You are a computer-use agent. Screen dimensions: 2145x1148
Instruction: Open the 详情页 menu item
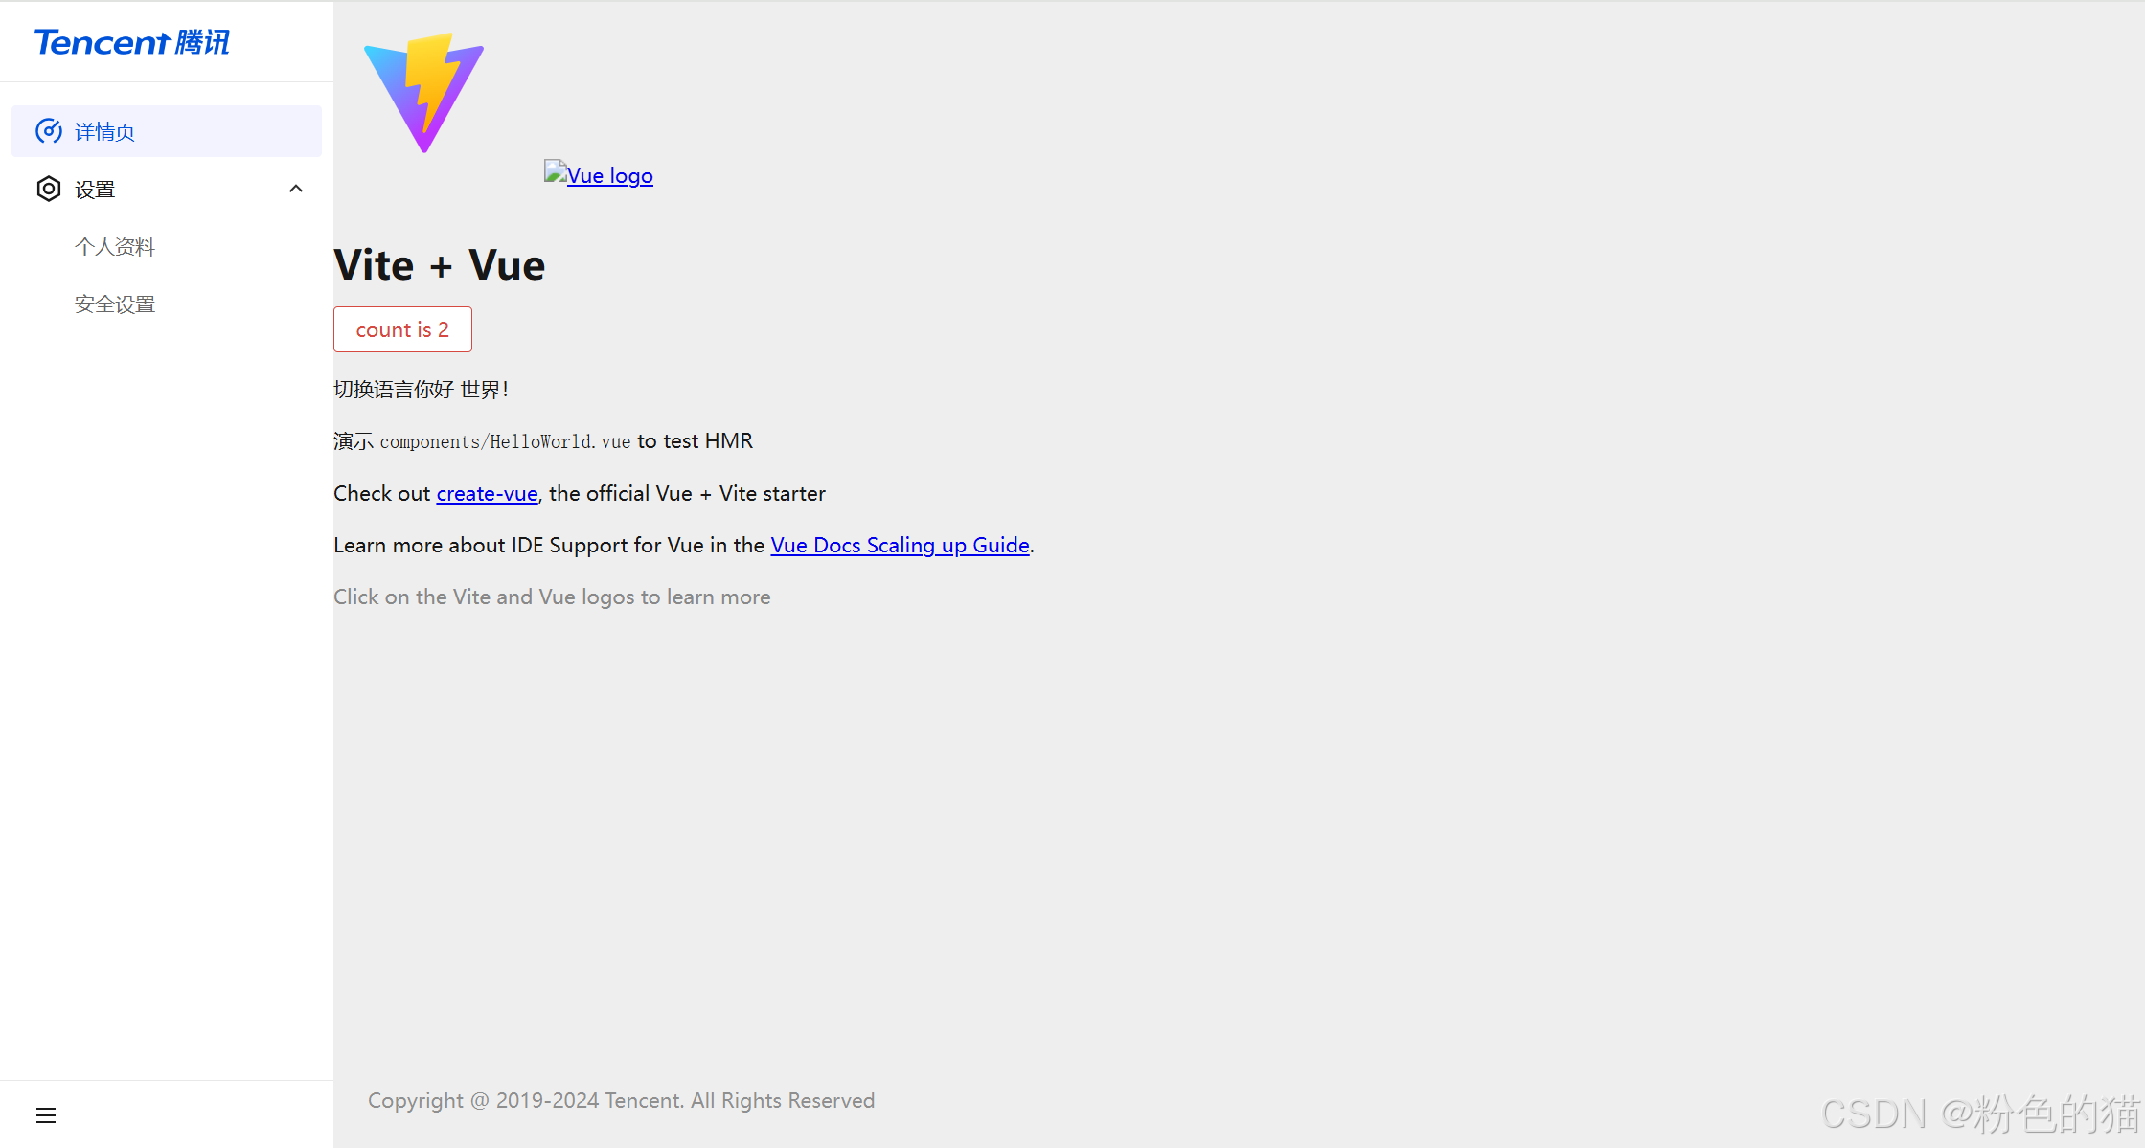105,131
